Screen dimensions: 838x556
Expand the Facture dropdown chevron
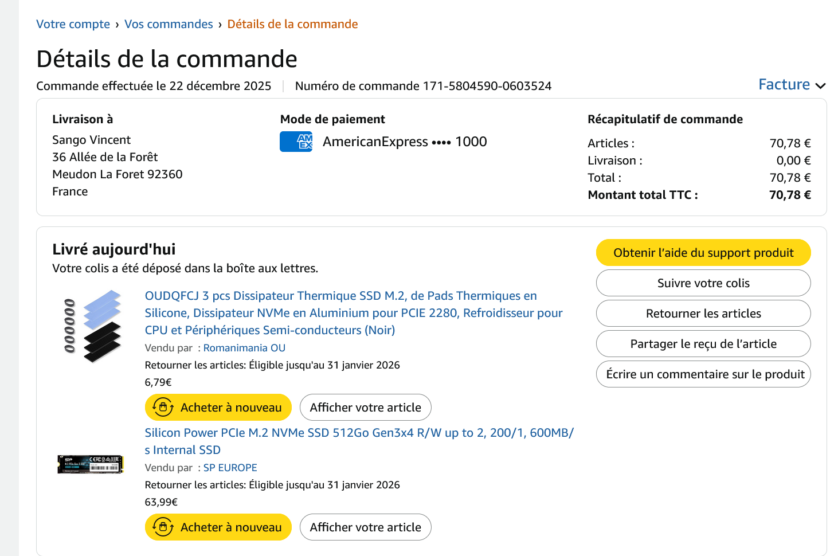click(821, 85)
